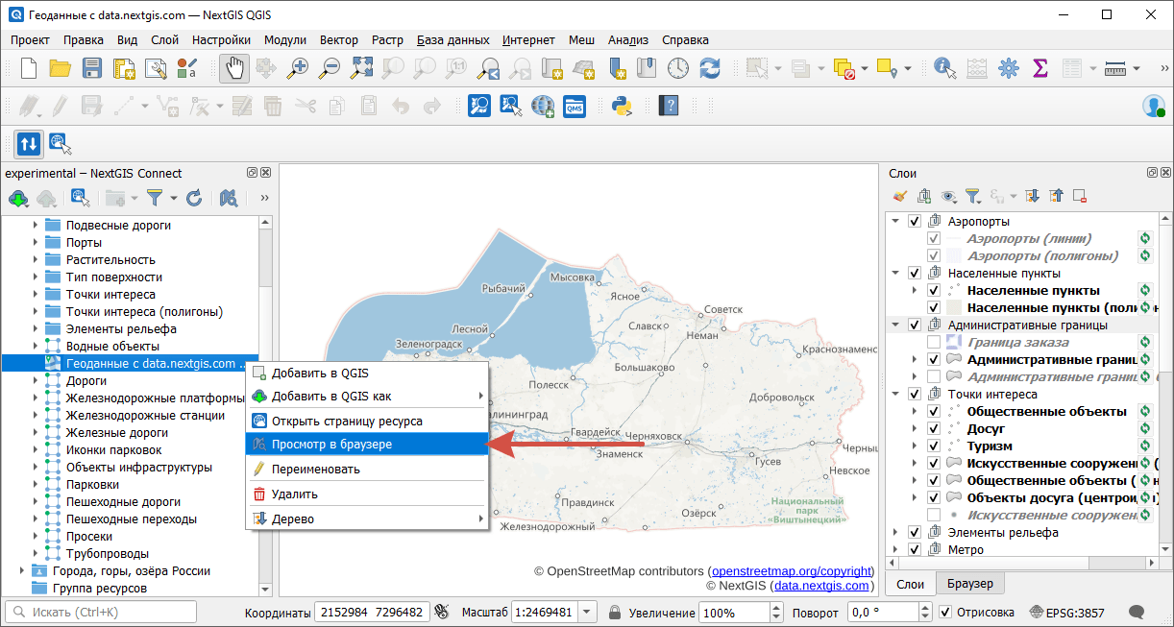Click the blue up-down arrows NextGIS Connect icon
1174x627 pixels.
point(29,144)
